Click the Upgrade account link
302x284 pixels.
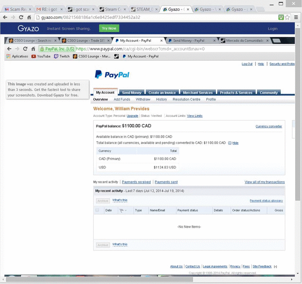click(x=133, y=115)
